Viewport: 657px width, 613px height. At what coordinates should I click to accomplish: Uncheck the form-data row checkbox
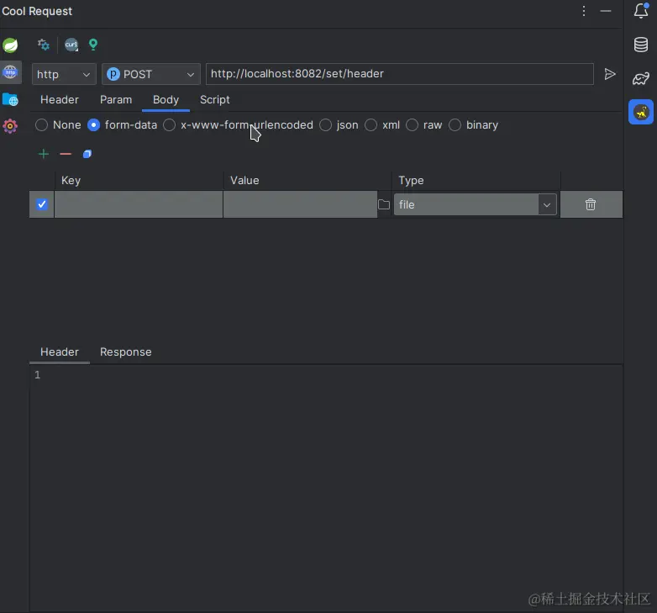tap(41, 204)
